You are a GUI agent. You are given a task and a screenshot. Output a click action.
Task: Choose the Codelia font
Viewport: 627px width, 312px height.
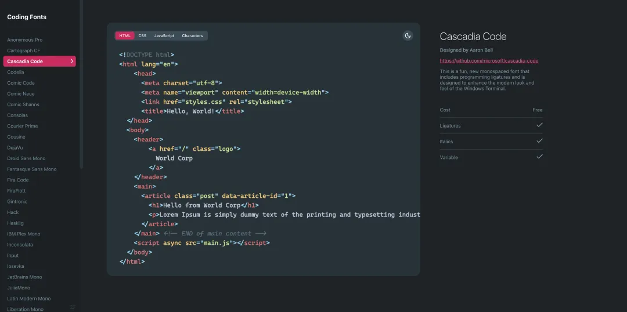coord(16,72)
